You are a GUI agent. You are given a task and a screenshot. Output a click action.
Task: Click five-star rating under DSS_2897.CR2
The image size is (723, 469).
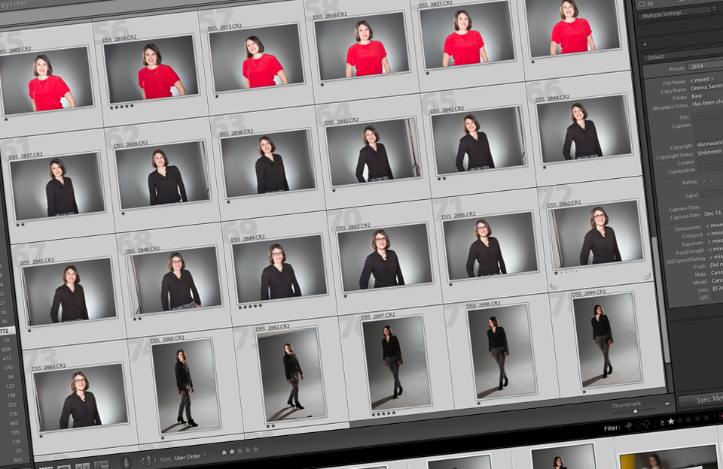(383, 414)
